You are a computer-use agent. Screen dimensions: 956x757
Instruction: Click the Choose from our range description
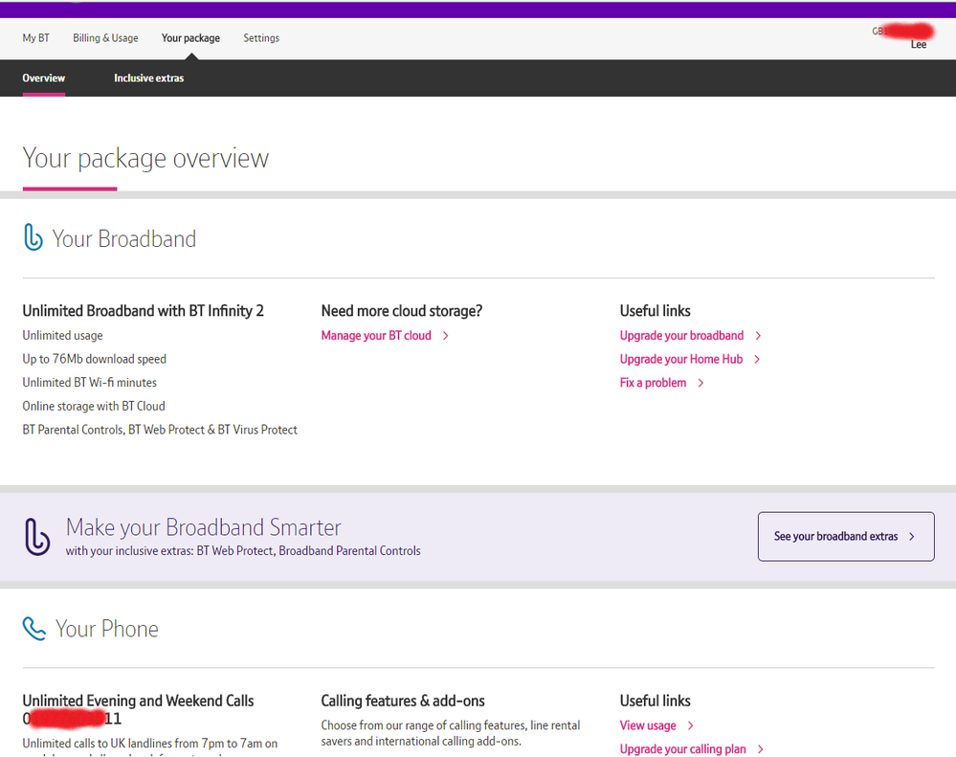point(451,733)
